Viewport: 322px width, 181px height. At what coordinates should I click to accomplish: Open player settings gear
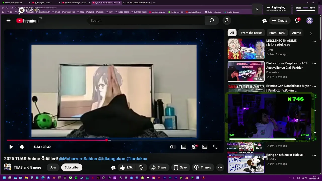[x=194, y=147]
